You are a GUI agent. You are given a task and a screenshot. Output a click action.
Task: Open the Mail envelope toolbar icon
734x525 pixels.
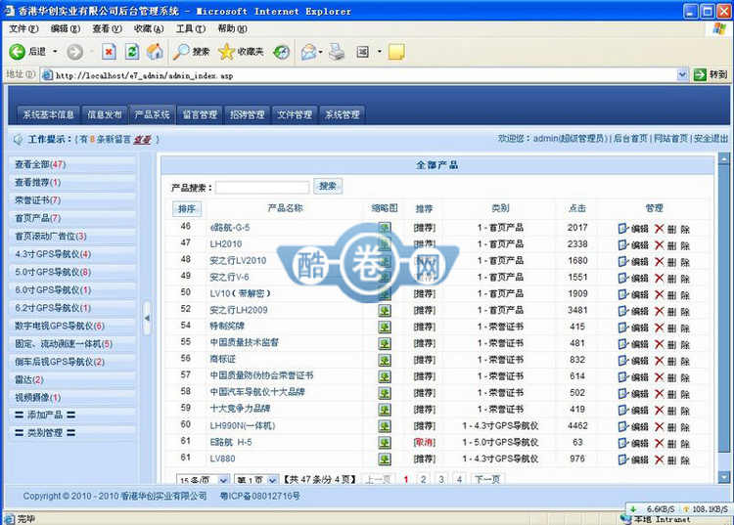[308, 52]
